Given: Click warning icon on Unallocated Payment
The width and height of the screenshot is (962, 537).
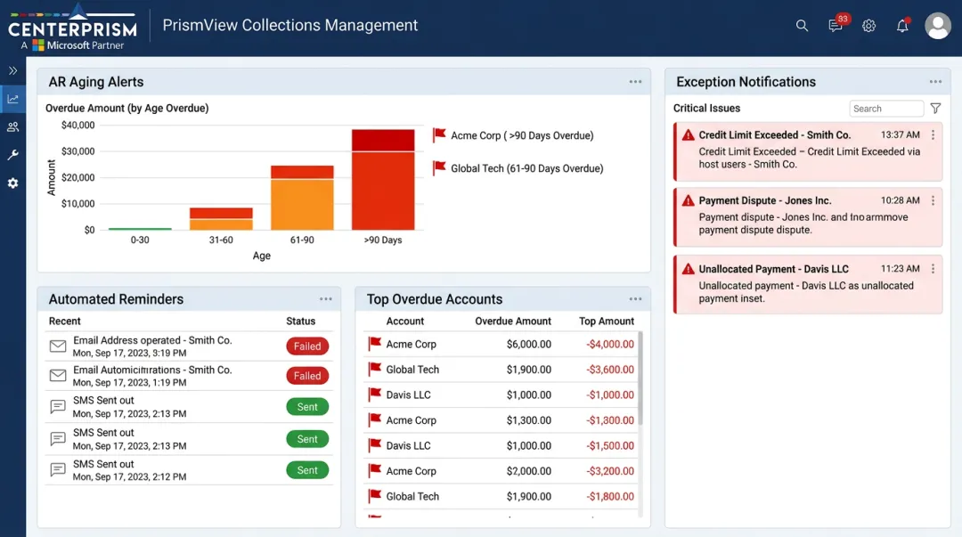Looking at the screenshot, I should coord(689,269).
